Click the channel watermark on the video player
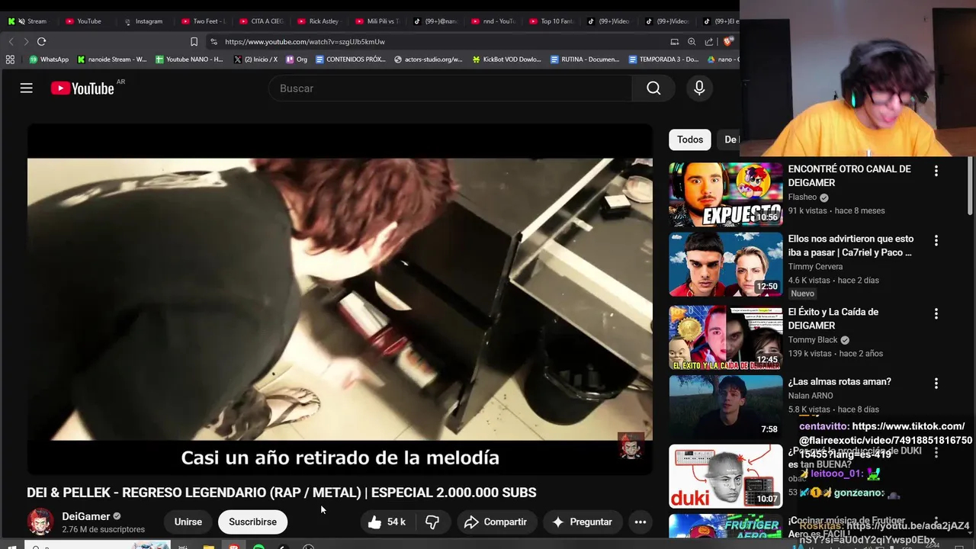 631,446
